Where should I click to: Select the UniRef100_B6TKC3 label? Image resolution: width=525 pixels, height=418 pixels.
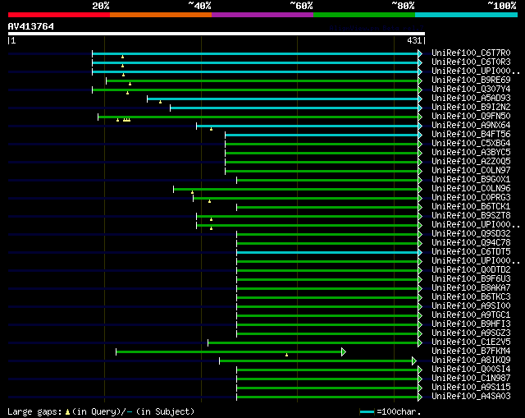coord(471,297)
